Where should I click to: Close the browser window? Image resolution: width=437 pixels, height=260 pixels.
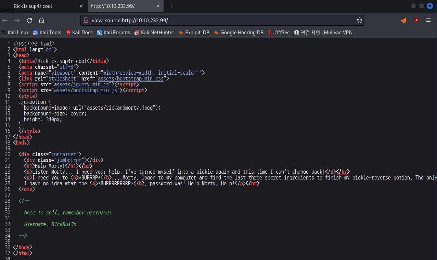click(430, 6)
